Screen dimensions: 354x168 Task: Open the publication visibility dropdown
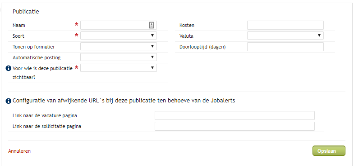pos(119,68)
